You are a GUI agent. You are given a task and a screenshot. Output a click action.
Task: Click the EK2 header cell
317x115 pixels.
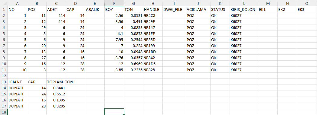click(x=287, y=9)
